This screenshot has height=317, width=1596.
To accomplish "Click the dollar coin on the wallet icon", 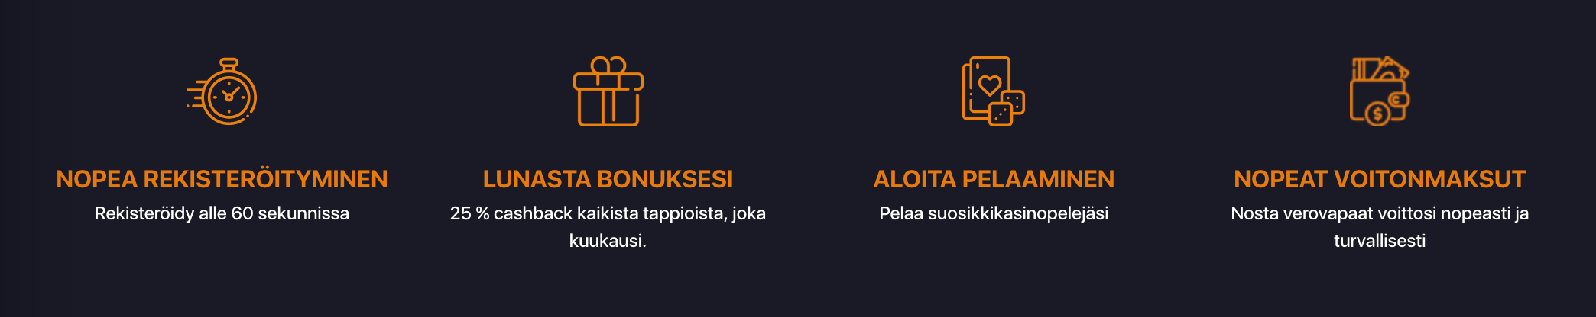I will tap(1378, 115).
